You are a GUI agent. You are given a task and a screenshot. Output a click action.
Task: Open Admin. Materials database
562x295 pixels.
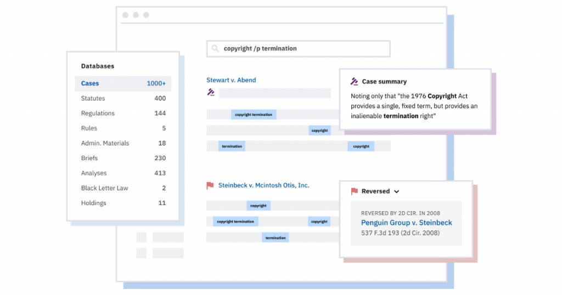[x=105, y=143]
